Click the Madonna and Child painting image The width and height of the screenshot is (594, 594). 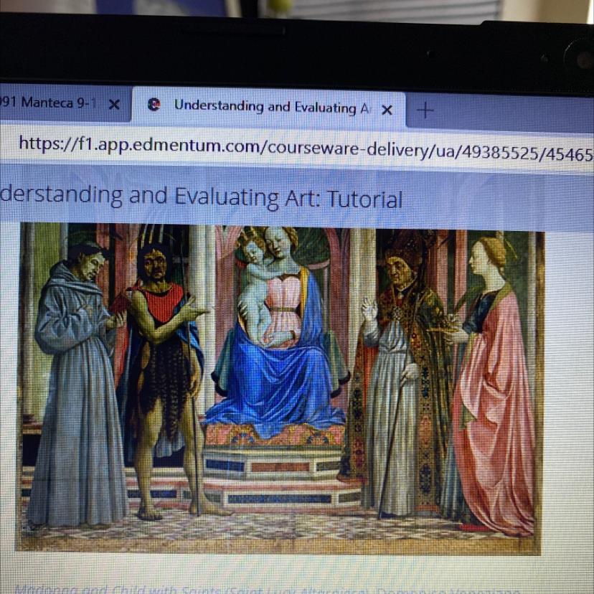(280, 389)
